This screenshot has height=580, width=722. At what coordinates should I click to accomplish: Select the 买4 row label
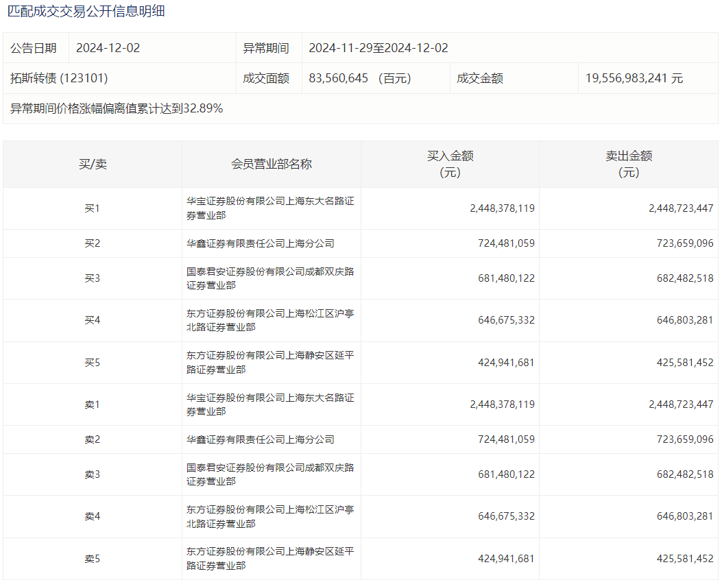pos(92,320)
